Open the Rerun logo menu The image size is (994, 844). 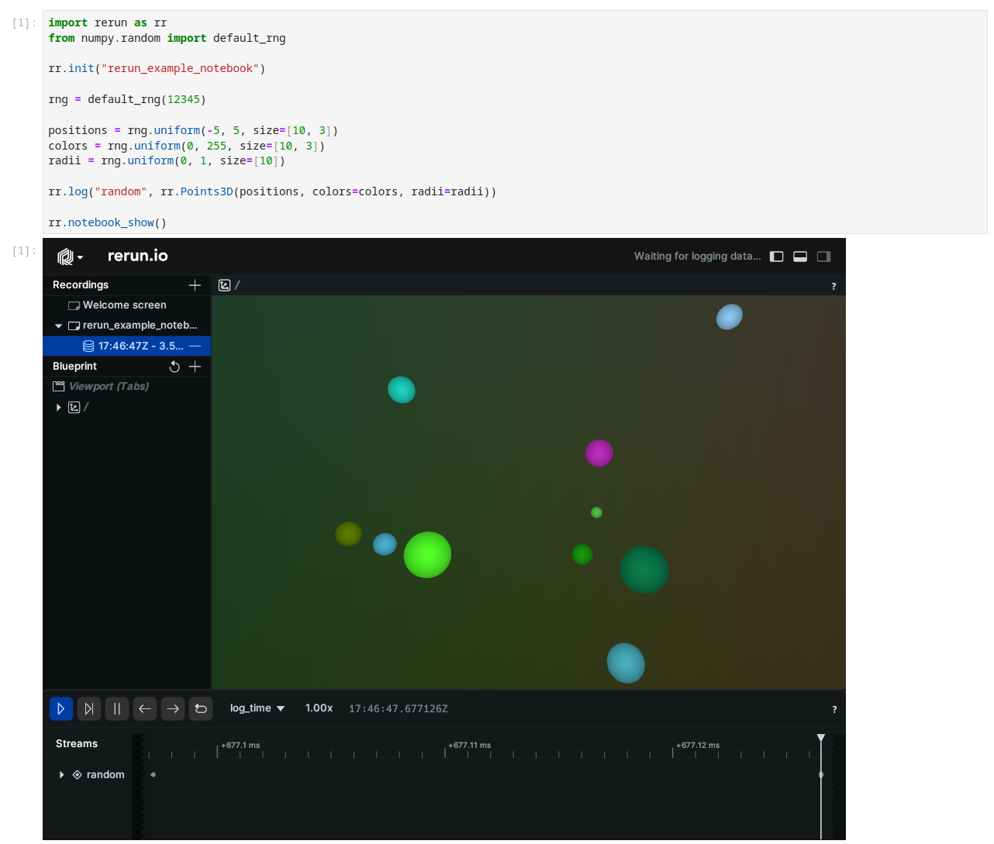(x=70, y=257)
